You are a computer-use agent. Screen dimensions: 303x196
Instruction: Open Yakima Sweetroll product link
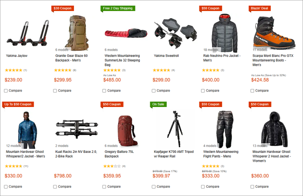click(x=166, y=56)
